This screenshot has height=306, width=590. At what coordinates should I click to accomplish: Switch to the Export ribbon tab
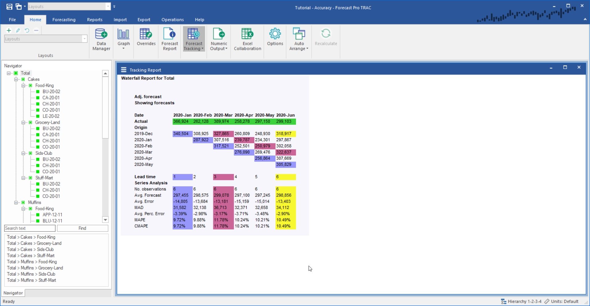tap(144, 20)
